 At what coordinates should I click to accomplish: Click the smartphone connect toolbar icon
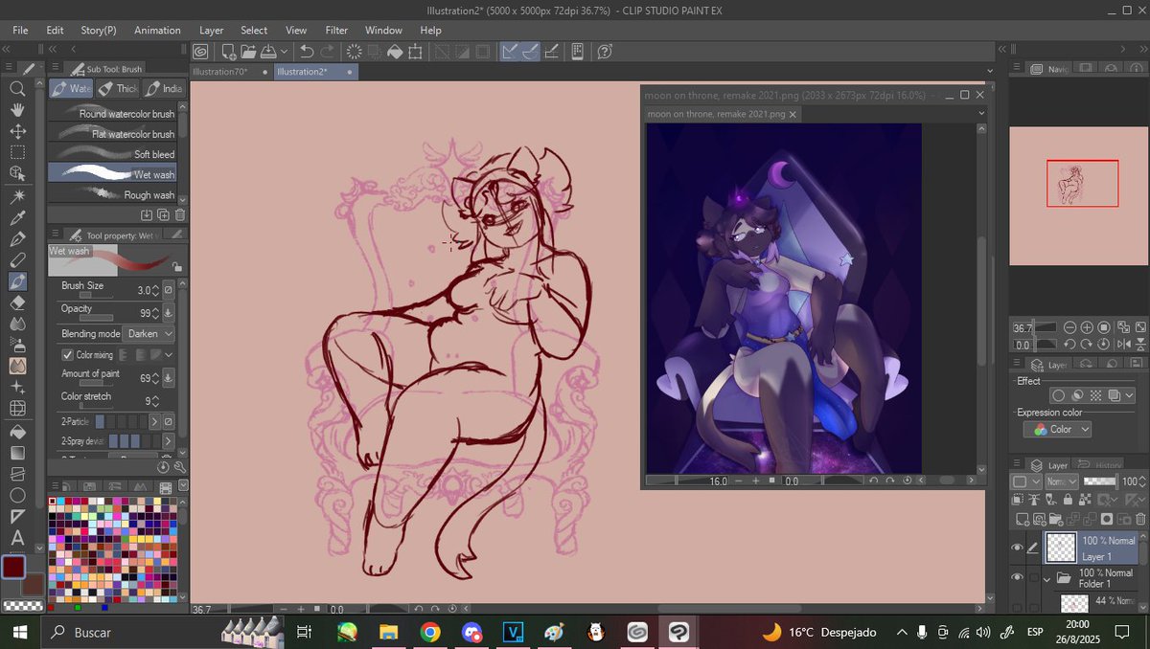click(578, 52)
